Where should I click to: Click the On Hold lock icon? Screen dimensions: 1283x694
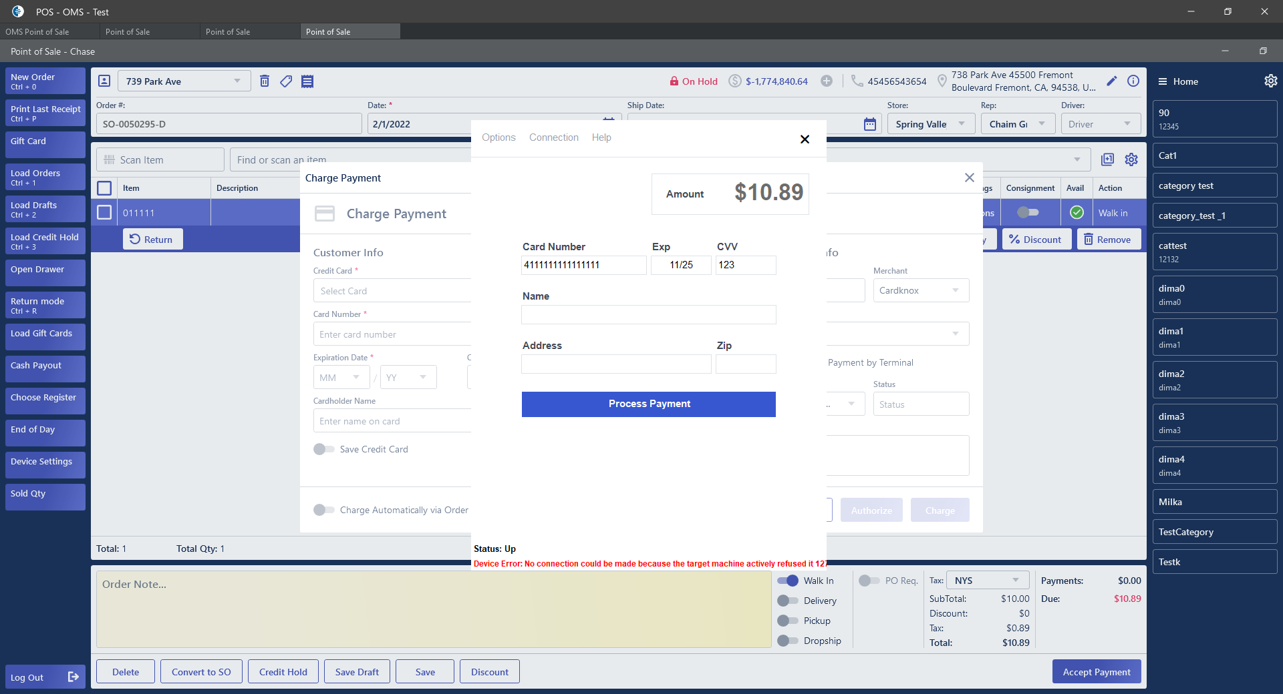pyautogui.click(x=674, y=81)
